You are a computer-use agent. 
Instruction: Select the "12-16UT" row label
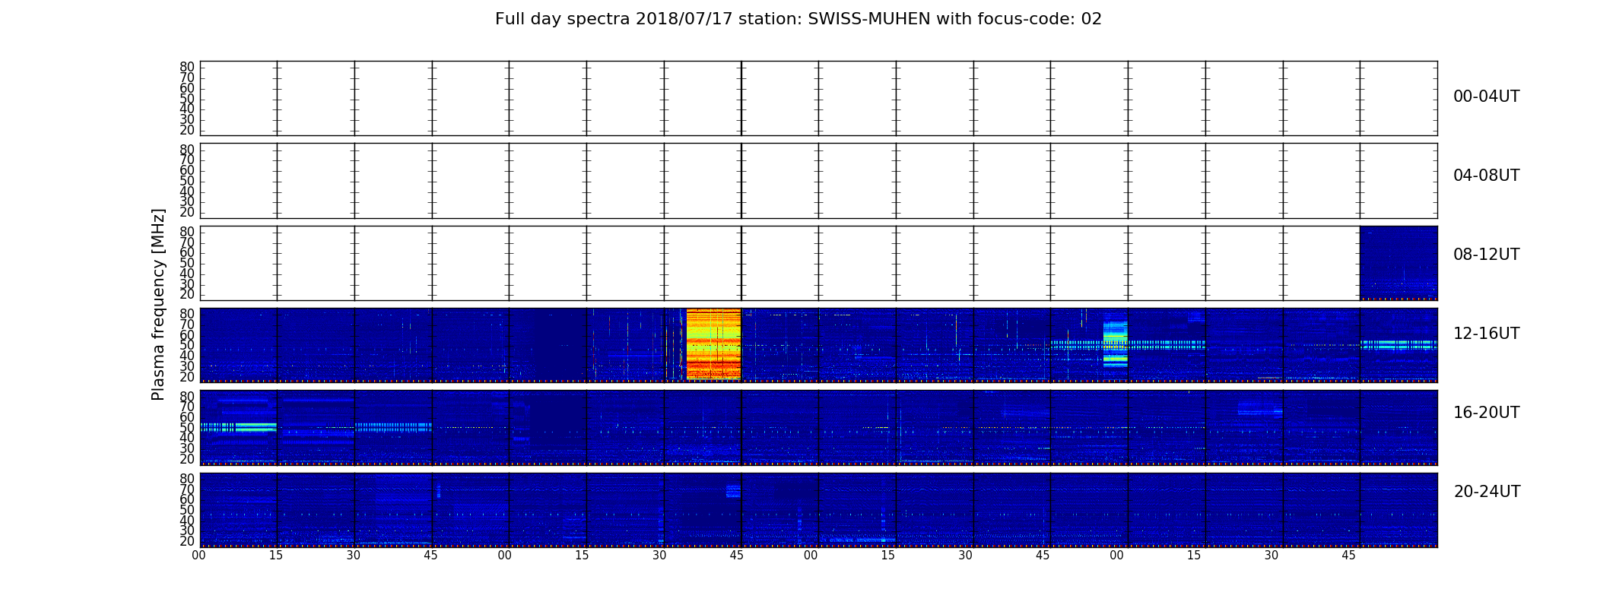coord(1486,334)
